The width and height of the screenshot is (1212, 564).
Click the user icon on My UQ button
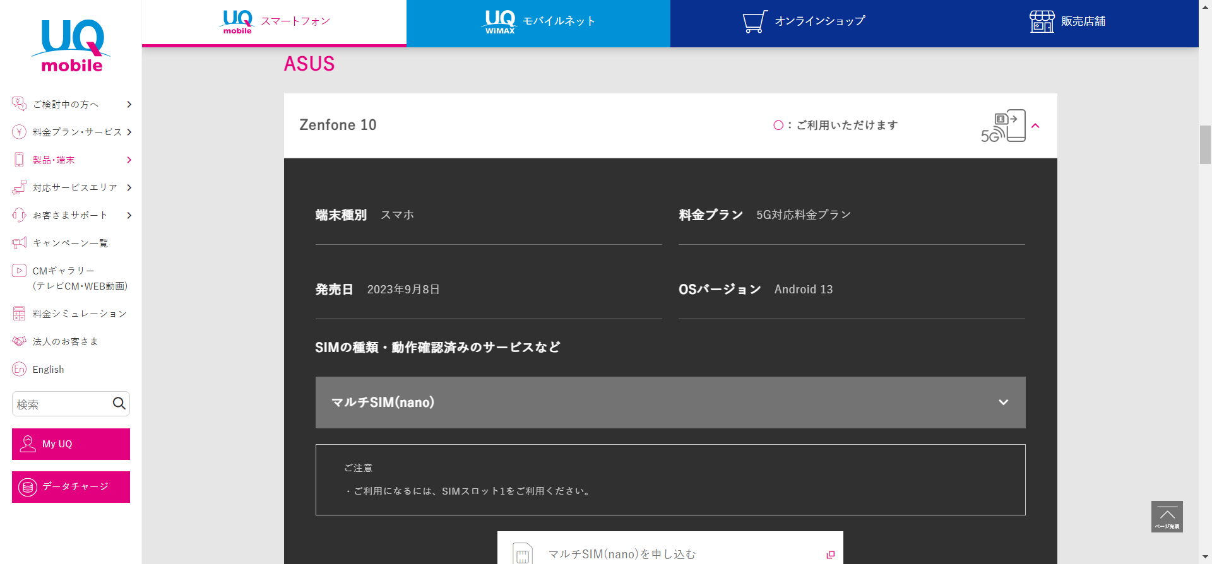coord(28,444)
